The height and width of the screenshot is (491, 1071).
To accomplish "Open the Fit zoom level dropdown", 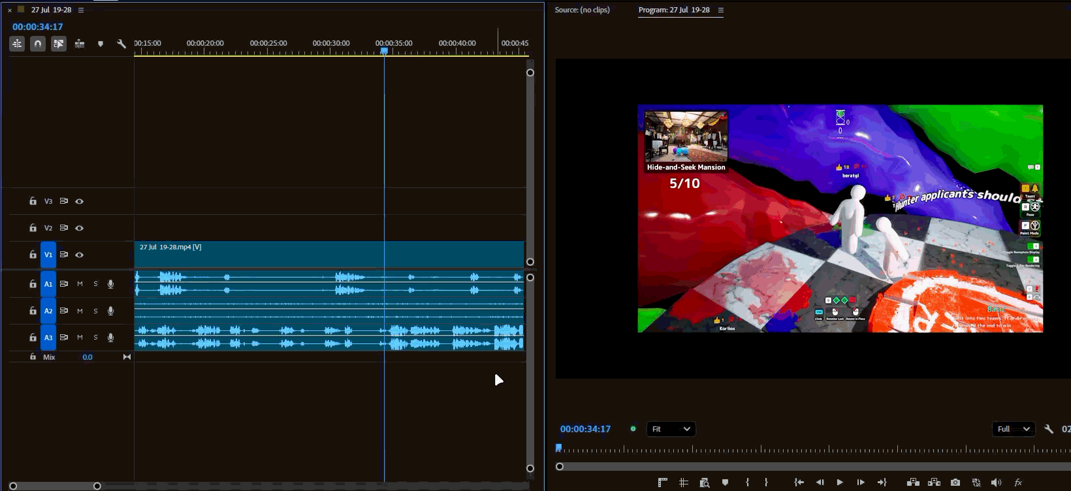I will click(671, 429).
